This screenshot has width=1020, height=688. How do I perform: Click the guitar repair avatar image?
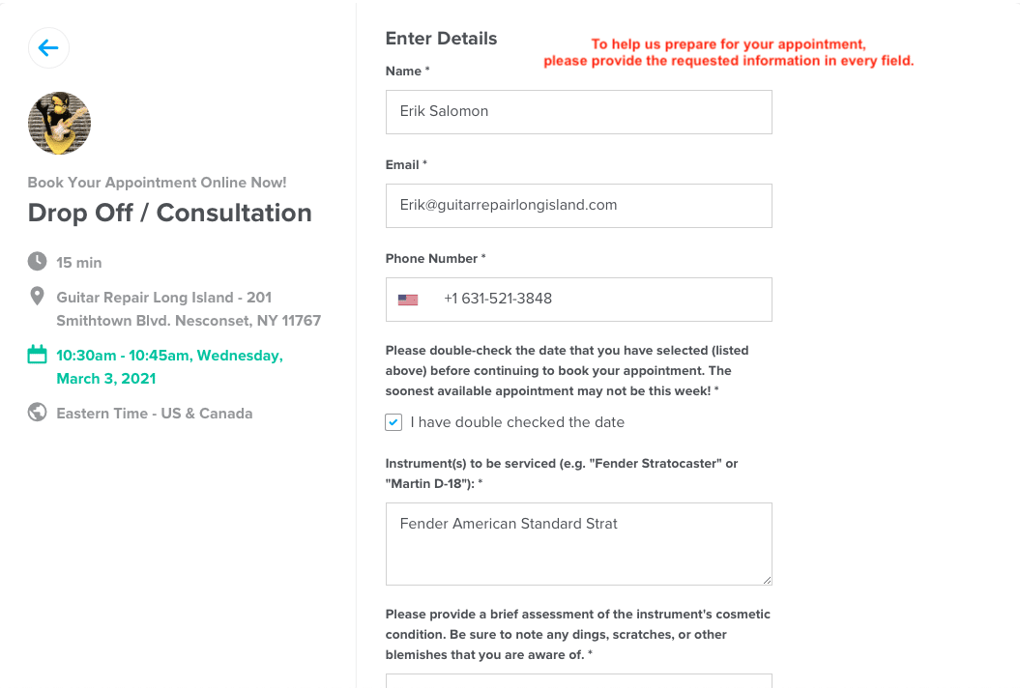click(59, 123)
